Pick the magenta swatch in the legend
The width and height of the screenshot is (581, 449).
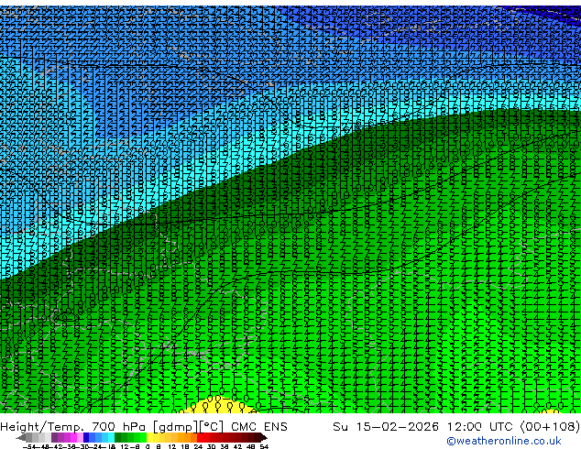click(73, 437)
